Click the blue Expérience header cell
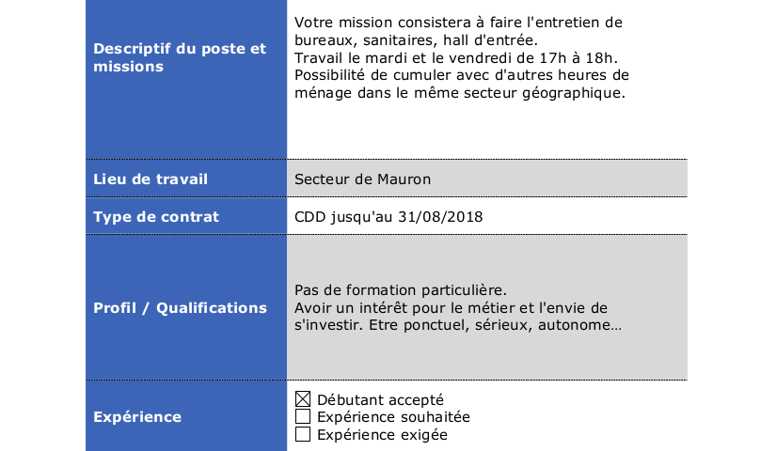The height and width of the screenshot is (451, 777). click(x=137, y=417)
